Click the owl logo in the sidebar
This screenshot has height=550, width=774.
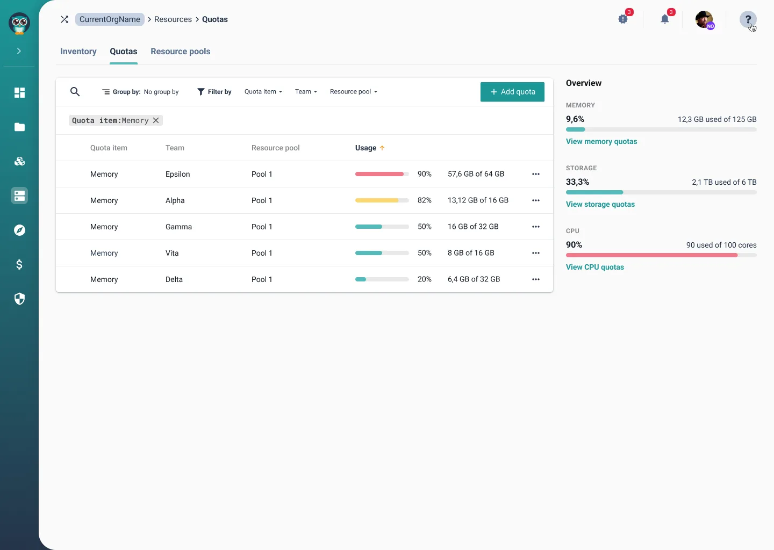pos(19,24)
